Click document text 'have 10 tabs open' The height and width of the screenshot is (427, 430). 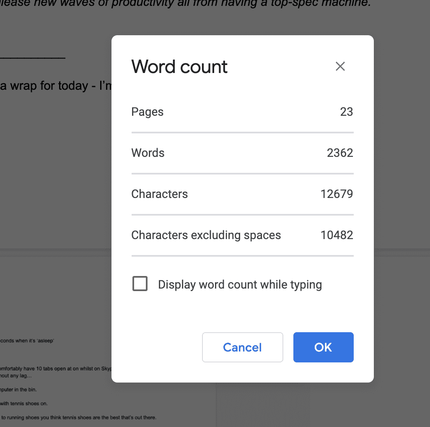point(56,369)
